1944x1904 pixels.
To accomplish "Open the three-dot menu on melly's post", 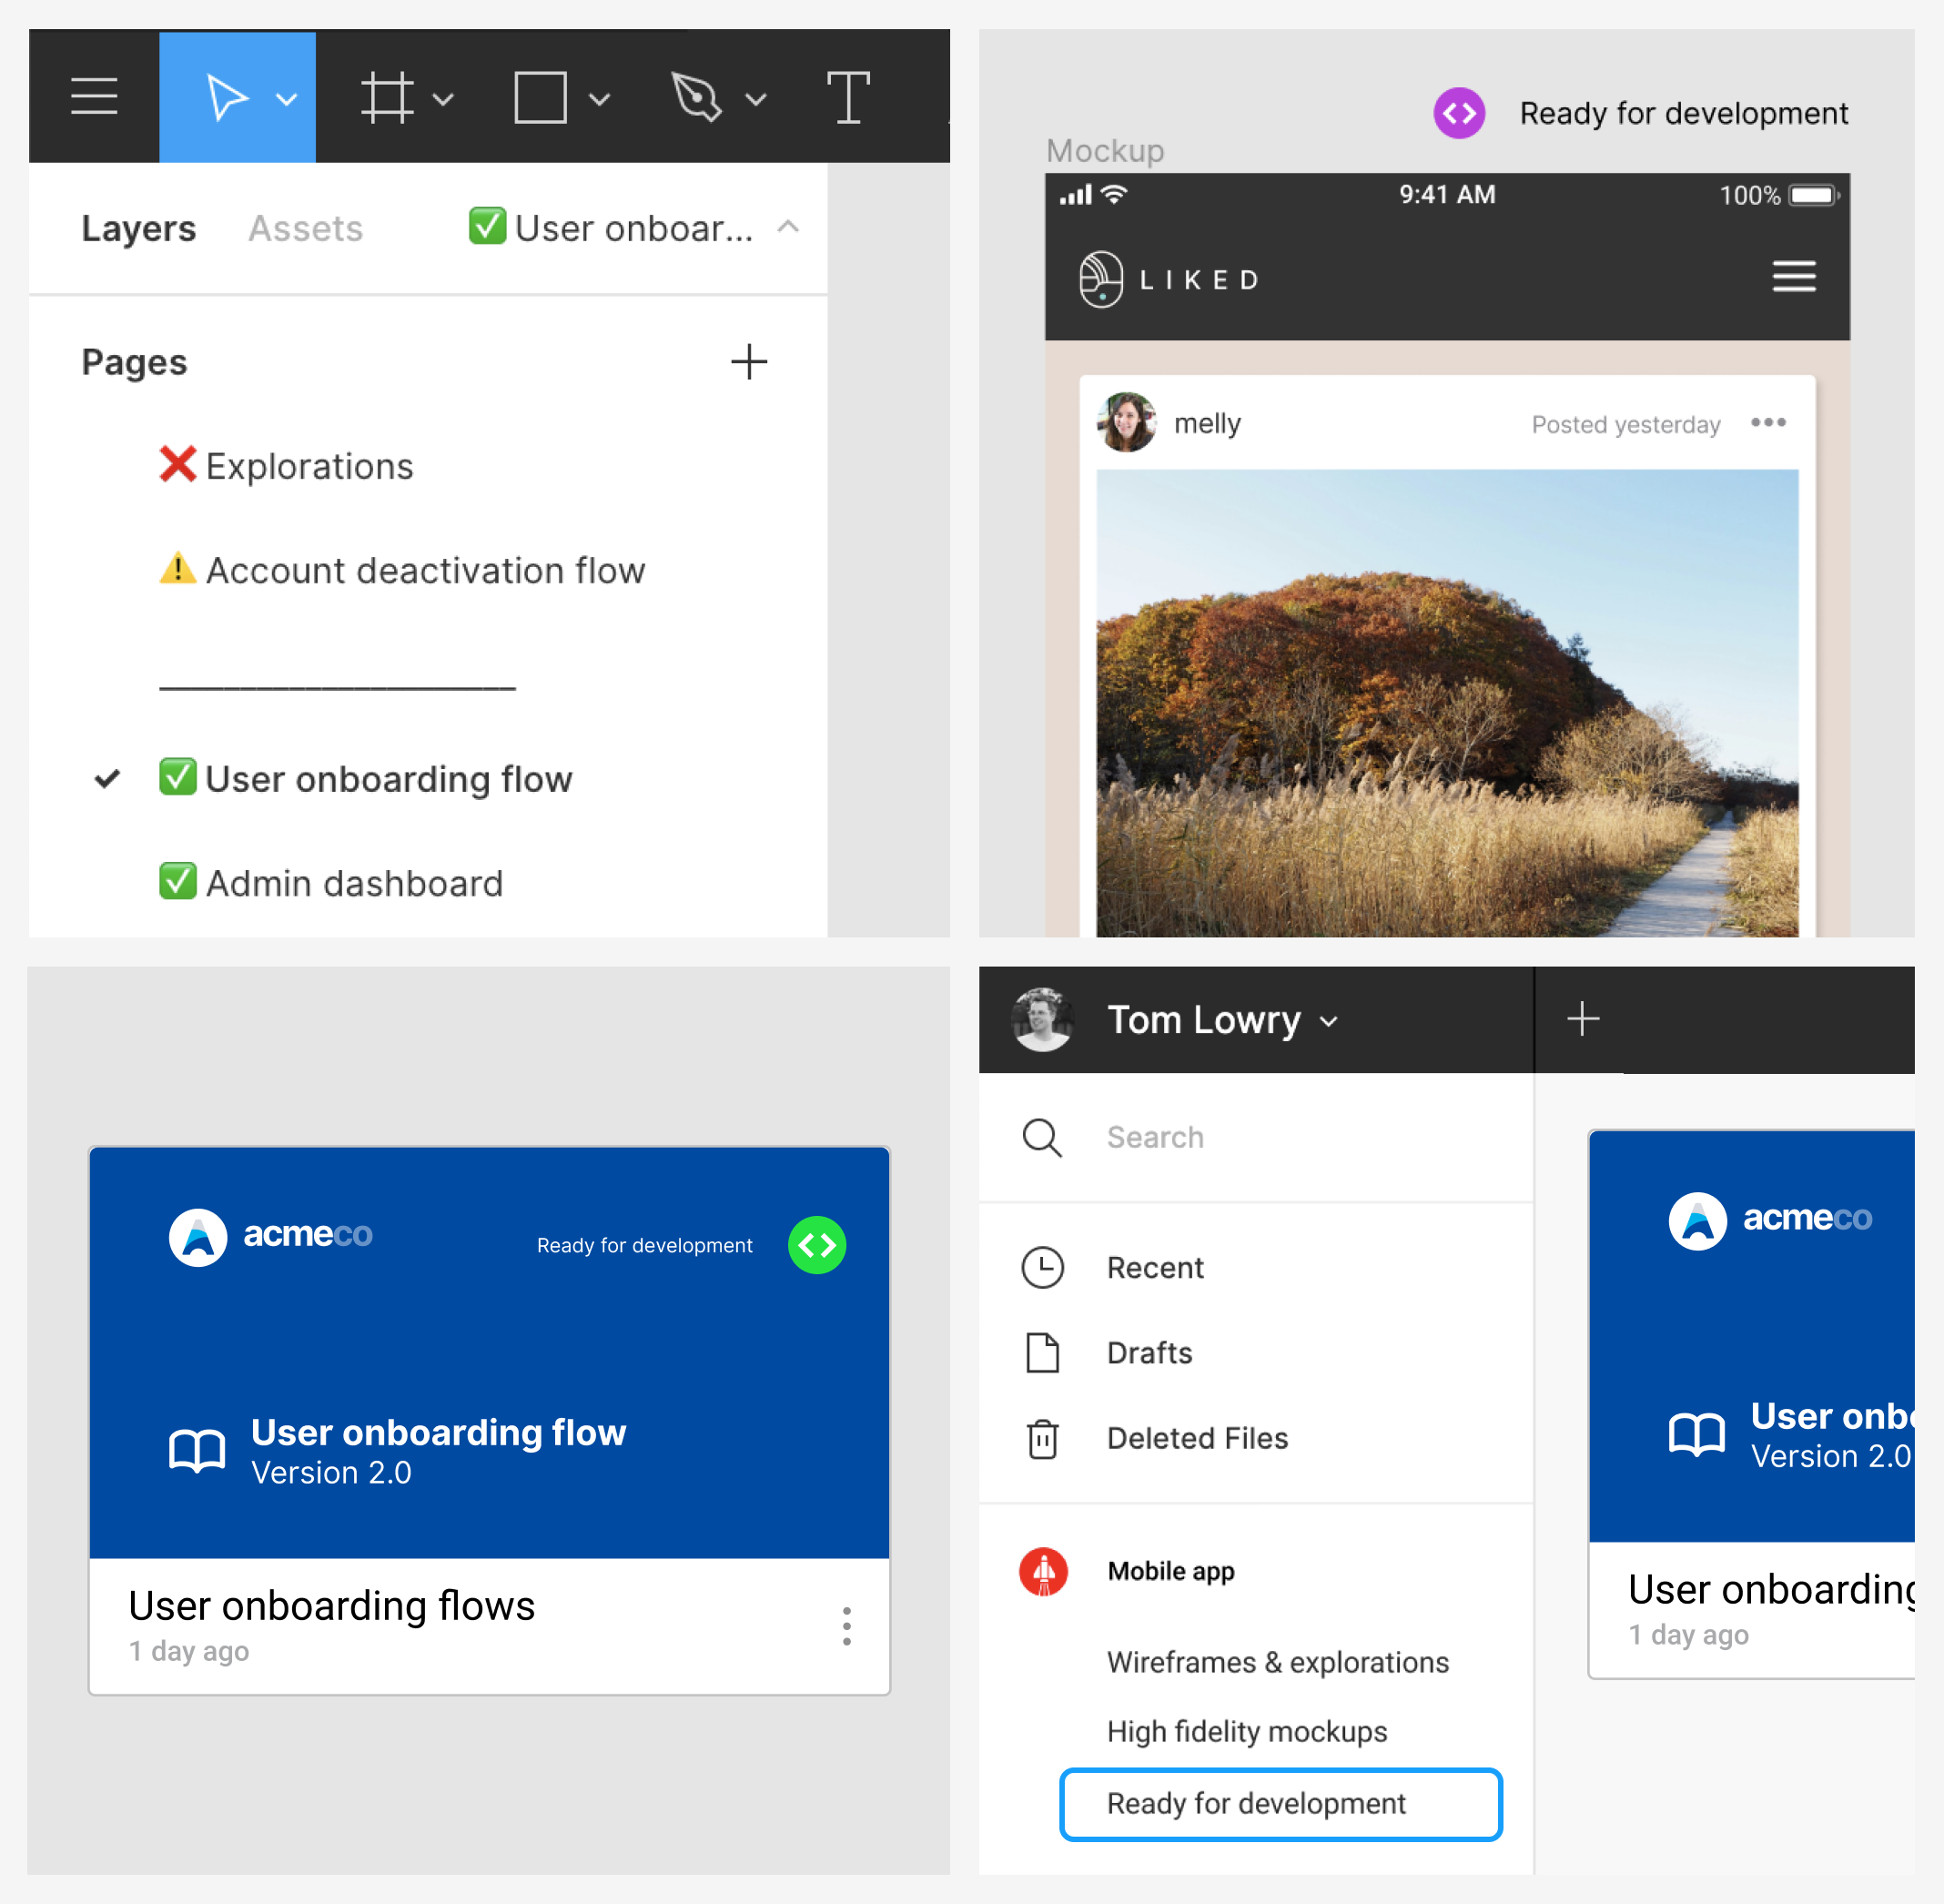I will 1768,423.
